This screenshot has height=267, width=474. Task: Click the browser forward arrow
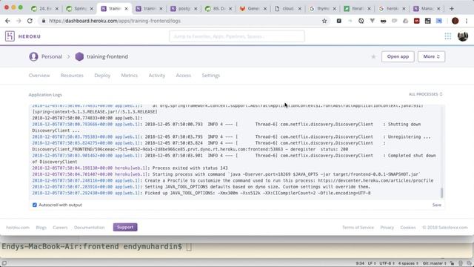pos(19,21)
